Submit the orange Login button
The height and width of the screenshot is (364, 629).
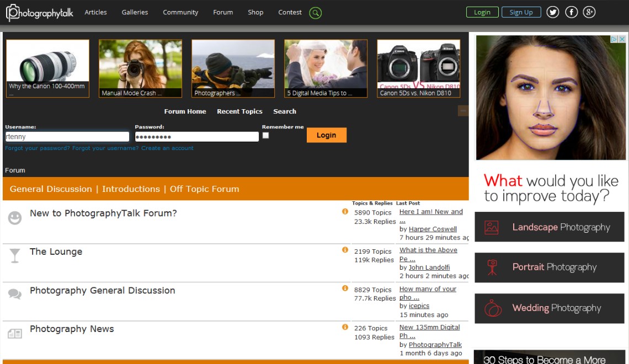(x=327, y=135)
